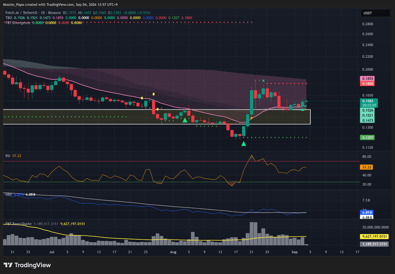Click the orange diamond marker on the pink line
Screen dimensions: 395x274
pos(251,118)
